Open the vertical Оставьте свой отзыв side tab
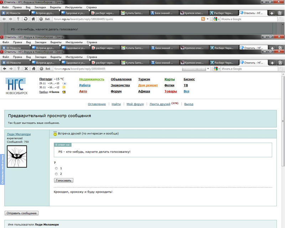Screen dimensions: 285x228 [2, 170]
